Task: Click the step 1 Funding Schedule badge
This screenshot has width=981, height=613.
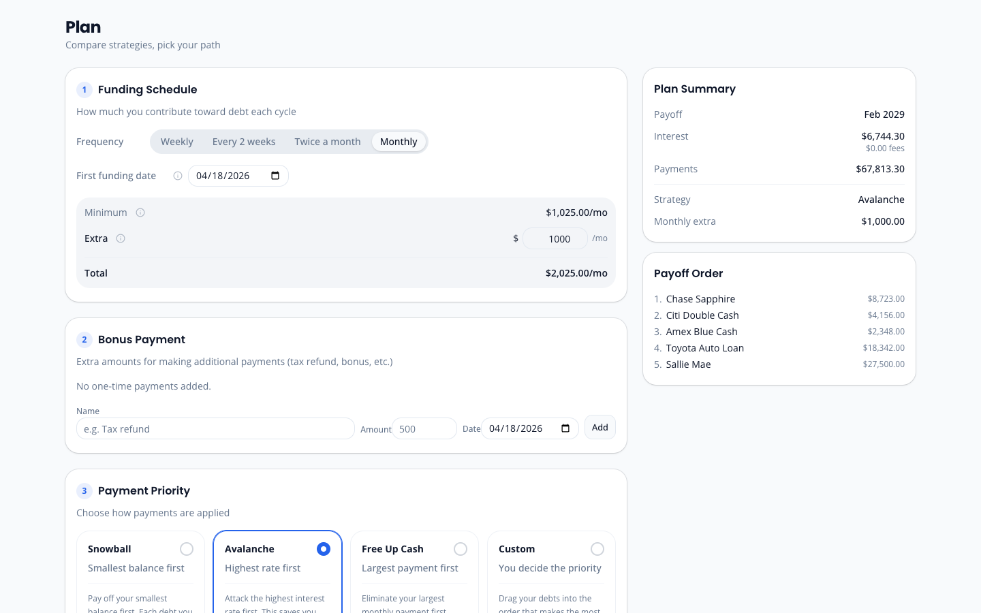Action: pos(84,90)
